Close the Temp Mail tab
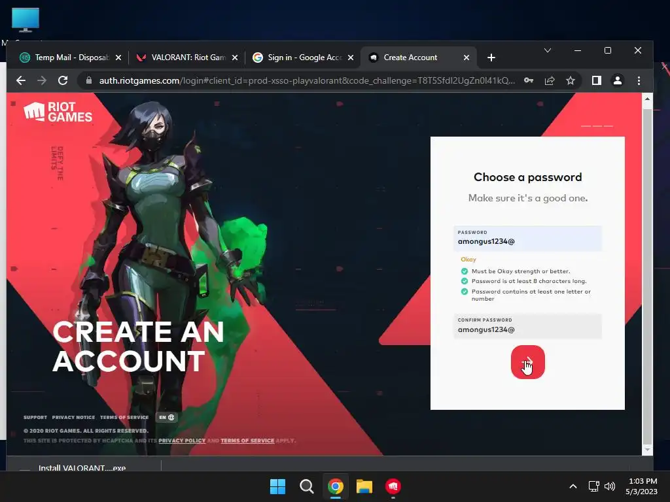Viewport: 670px width, 502px height. [x=118, y=58]
